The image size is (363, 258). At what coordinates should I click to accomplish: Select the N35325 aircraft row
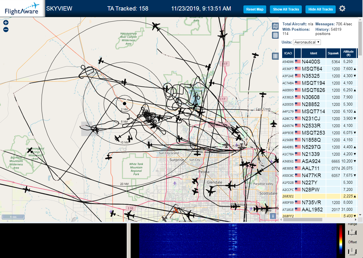coord(320,76)
